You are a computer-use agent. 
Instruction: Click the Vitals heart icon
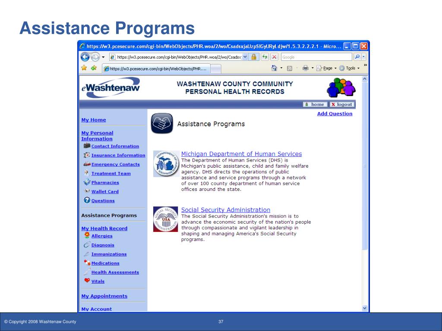[x=87, y=280]
